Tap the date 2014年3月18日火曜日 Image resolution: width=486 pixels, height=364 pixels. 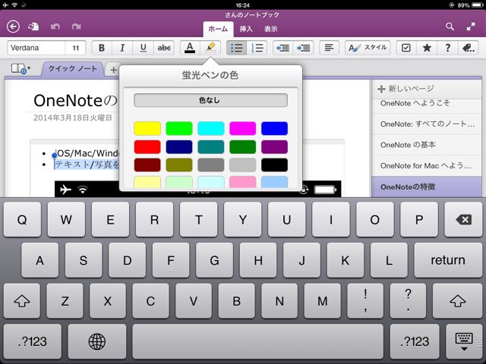coord(73,118)
